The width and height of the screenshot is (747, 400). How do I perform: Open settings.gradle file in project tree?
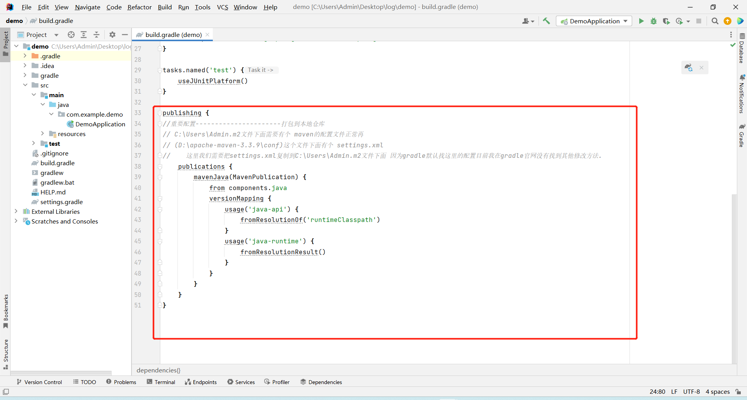coord(61,202)
